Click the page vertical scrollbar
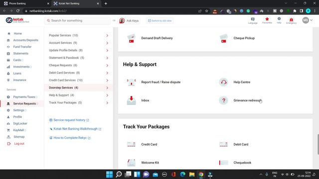 (x=318, y=144)
